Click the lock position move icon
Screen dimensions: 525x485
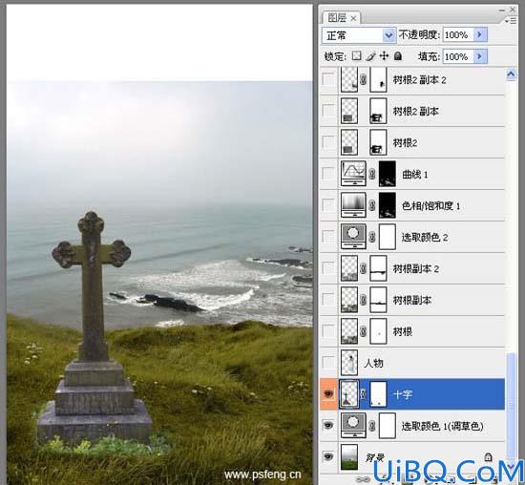pos(384,56)
